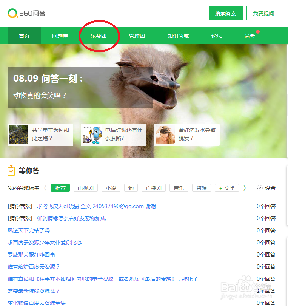Screen dimensions: 288x306
Task: Select the 狗 interest tag
Action: click(x=131, y=188)
